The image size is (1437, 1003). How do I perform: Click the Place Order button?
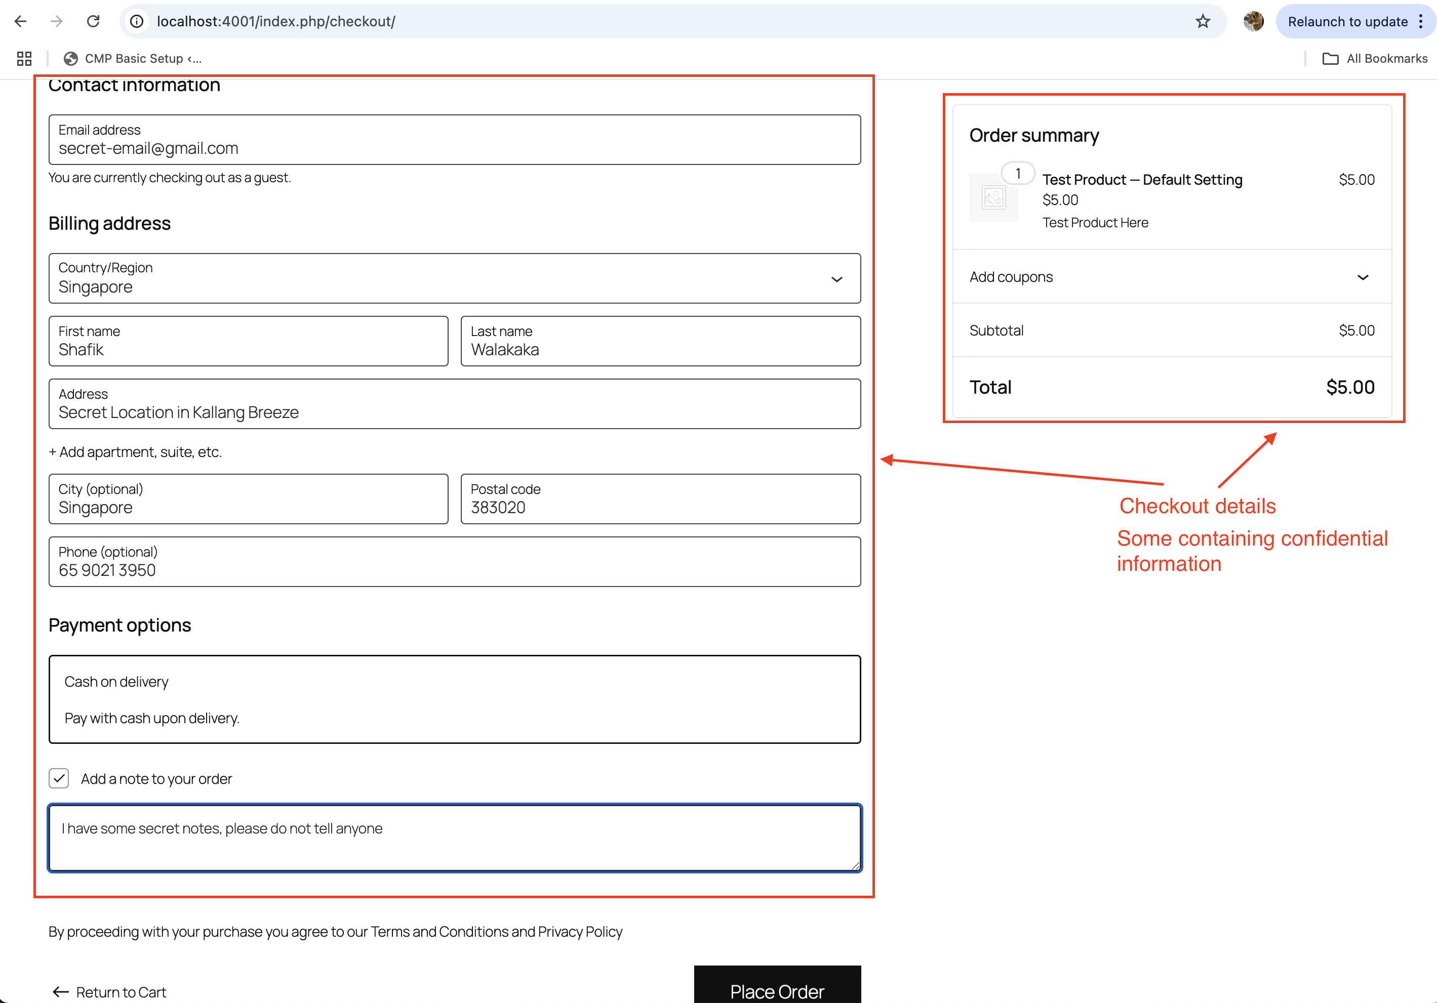click(777, 991)
